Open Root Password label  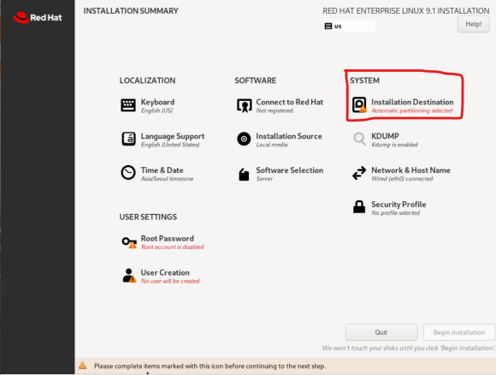click(x=168, y=238)
